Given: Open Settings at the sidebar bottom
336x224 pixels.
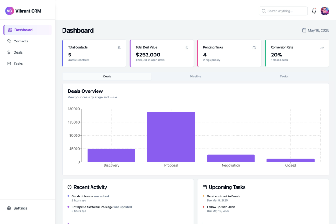Looking at the screenshot, I should pos(20,208).
